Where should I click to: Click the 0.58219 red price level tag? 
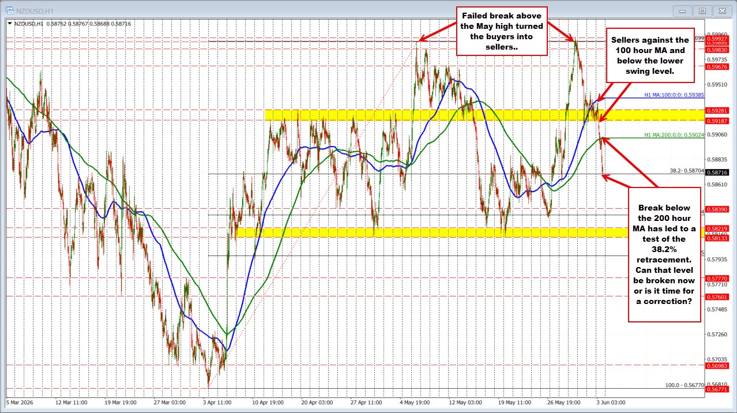click(x=719, y=228)
